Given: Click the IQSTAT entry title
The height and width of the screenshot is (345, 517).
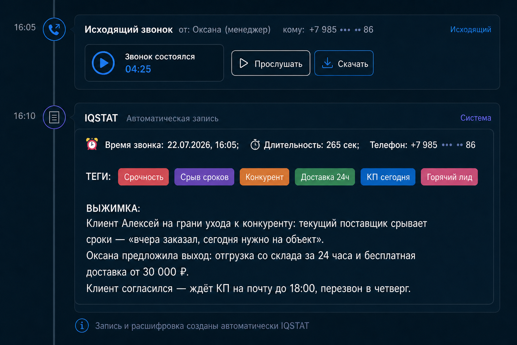Looking at the screenshot, I should pyautogui.click(x=101, y=118).
